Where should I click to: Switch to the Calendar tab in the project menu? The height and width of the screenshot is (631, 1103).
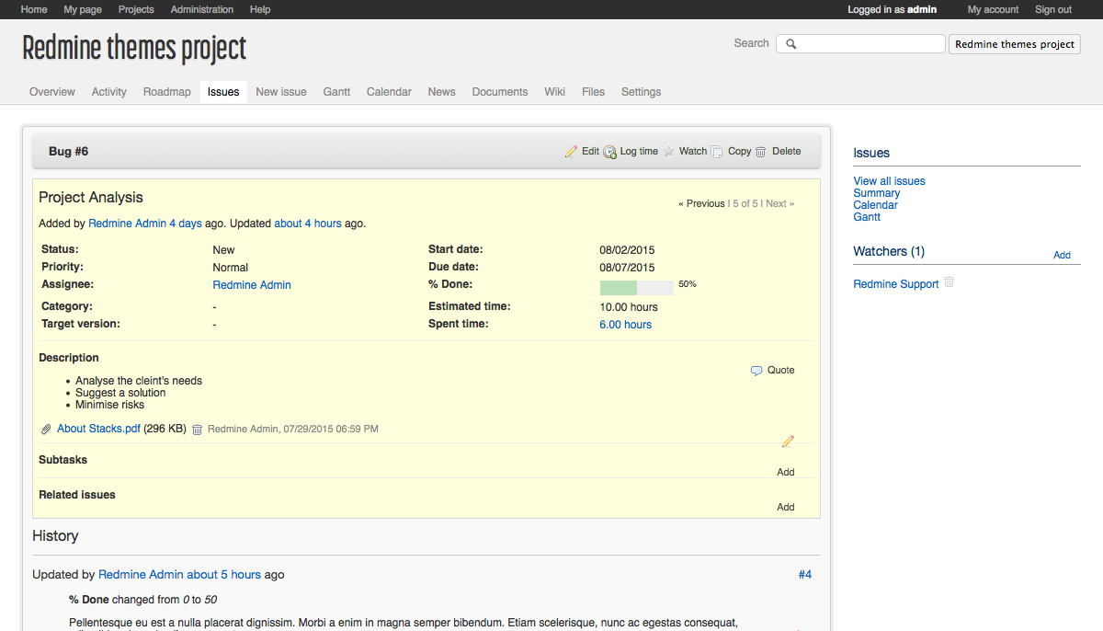click(389, 92)
